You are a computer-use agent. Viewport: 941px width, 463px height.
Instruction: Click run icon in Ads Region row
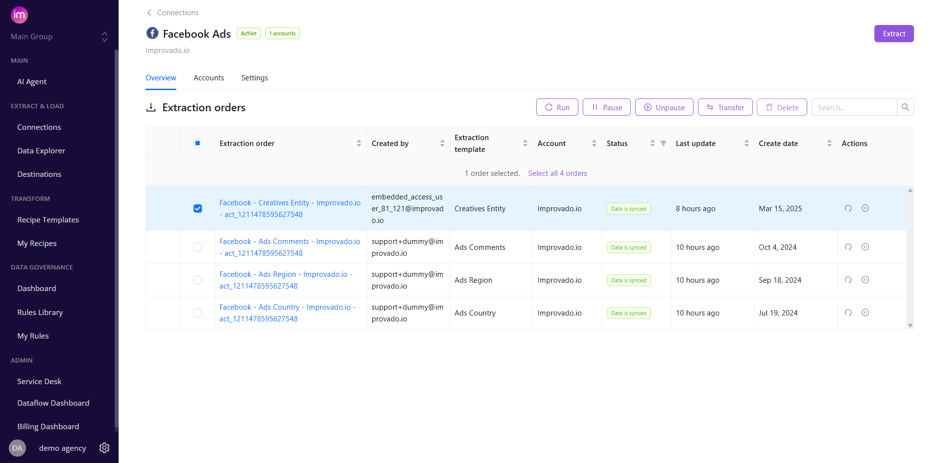point(848,280)
